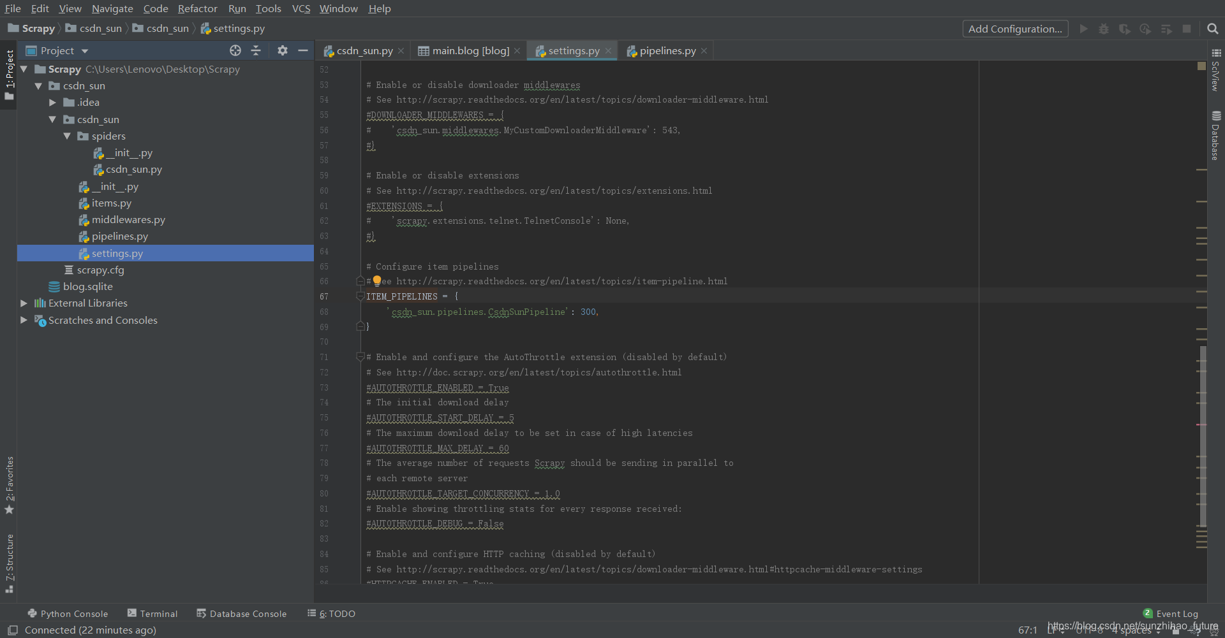The width and height of the screenshot is (1225, 638).
Task: Select scrapy.cfg in project tree
Action: click(101, 270)
